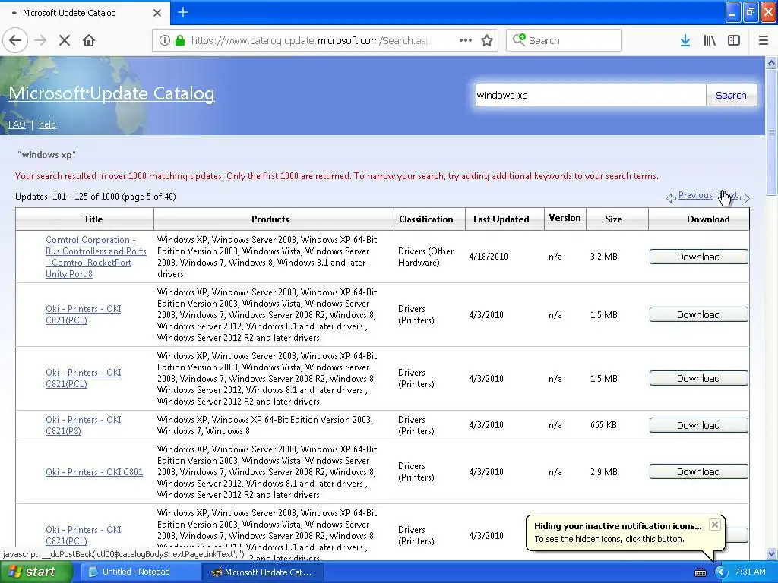
Task: Close the notification icons balloon
Action: pyautogui.click(x=714, y=525)
